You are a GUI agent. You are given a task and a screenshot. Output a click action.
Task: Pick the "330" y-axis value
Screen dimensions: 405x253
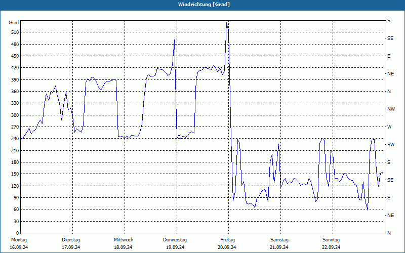click(15, 103)
